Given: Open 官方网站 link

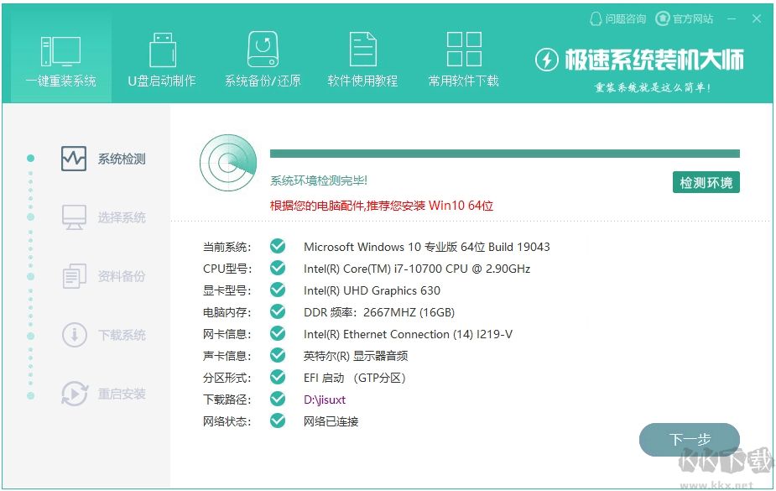Looking at the screenshot, I should pyautogui.click(x=685, y=18).
